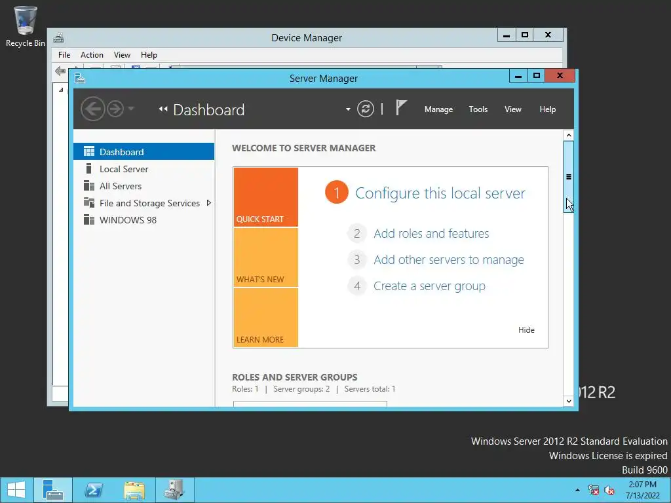Select All Servers in the sidebar
Image resolution: width=671 pixels, height=503 pixels.
point(144,186)
